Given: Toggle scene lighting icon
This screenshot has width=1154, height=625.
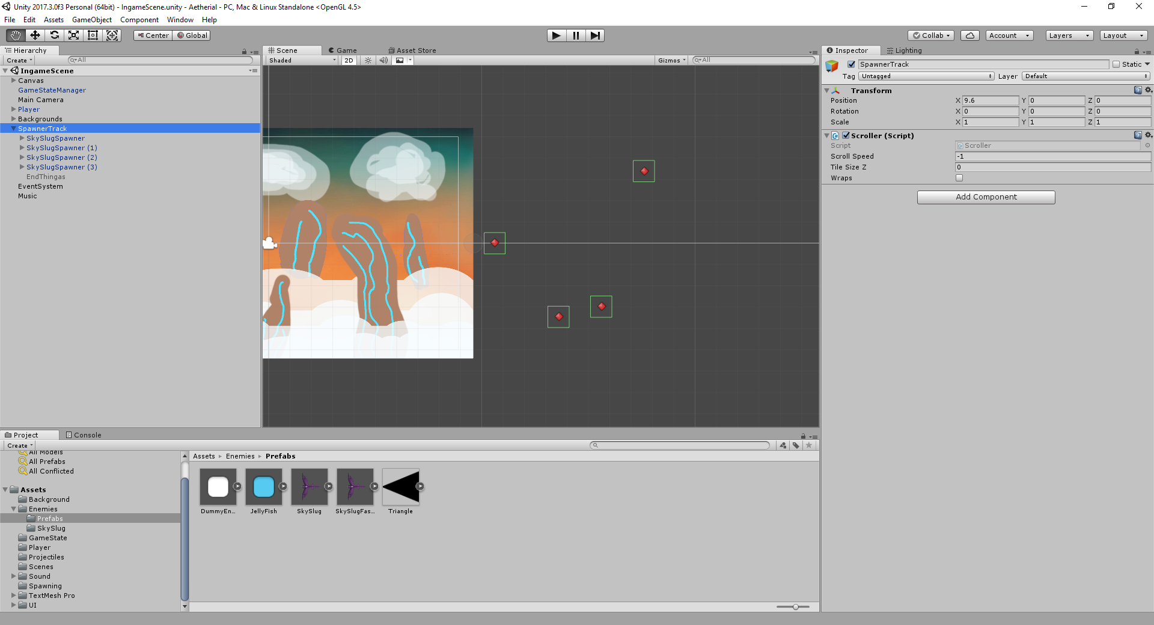Looking at the screenshot, I should point(368,61).
